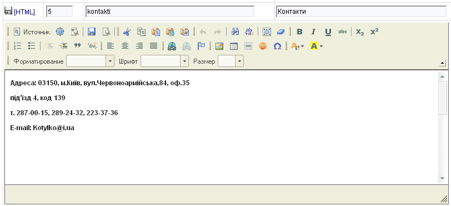This screenshot has width=451, height=206.
Task: Click the editor scrollbar up arrow
Action: [442, 76]
